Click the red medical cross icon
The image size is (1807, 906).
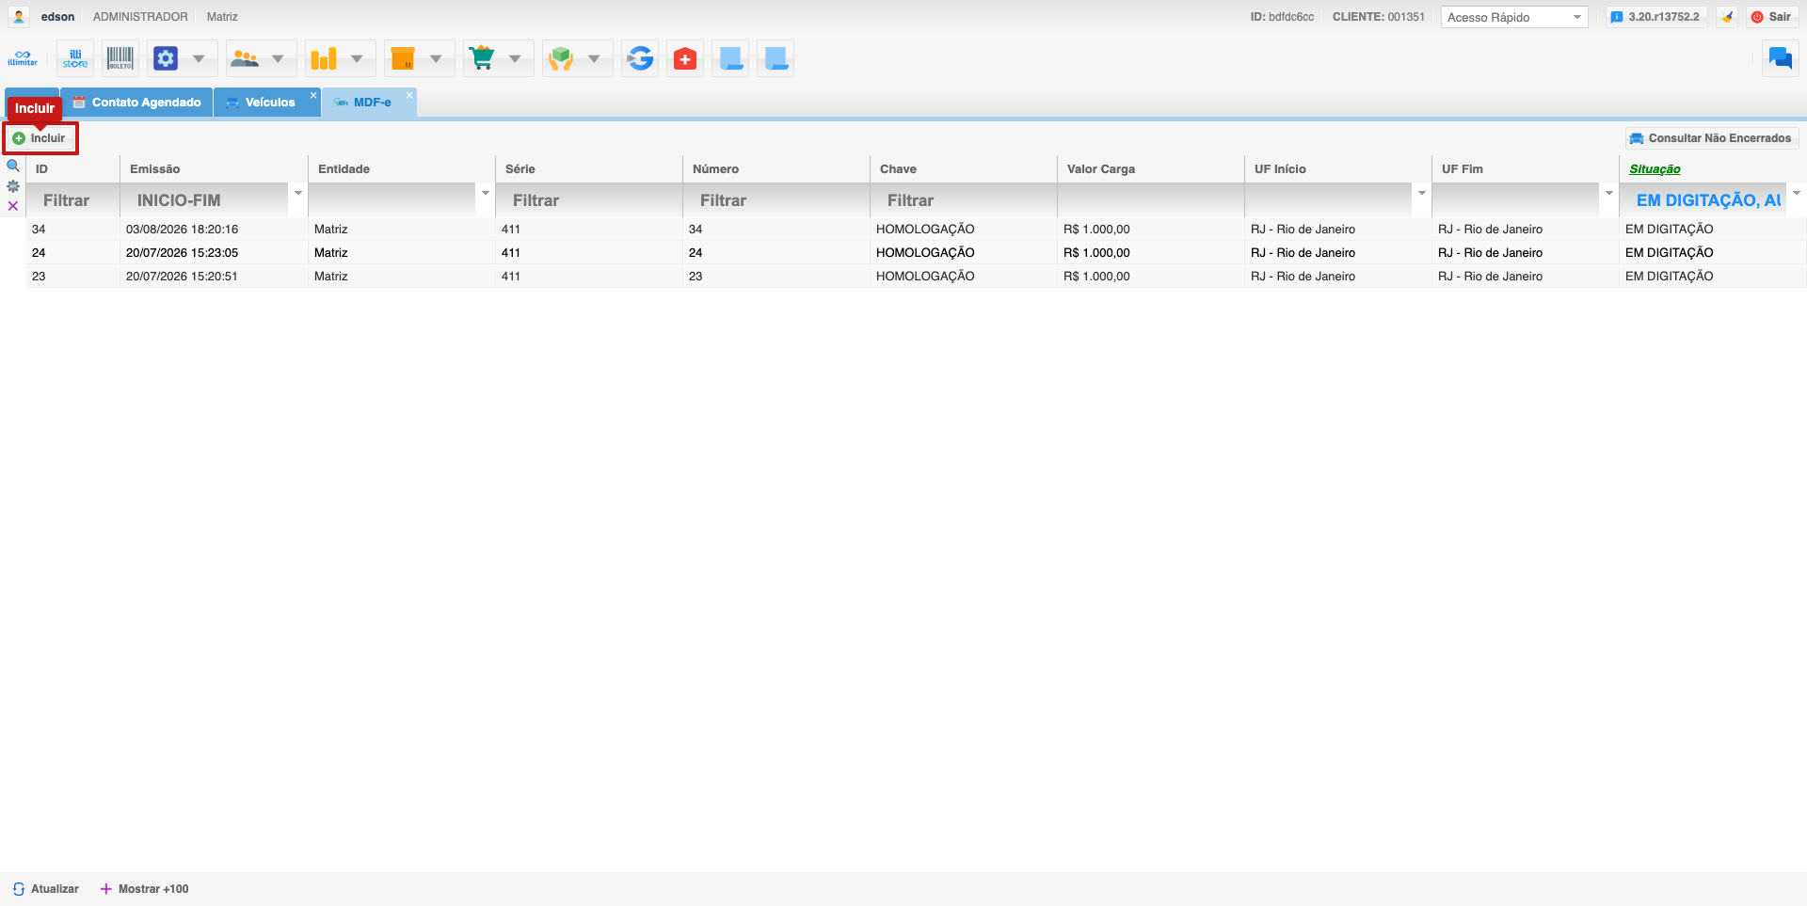click(x=685, y=58)
